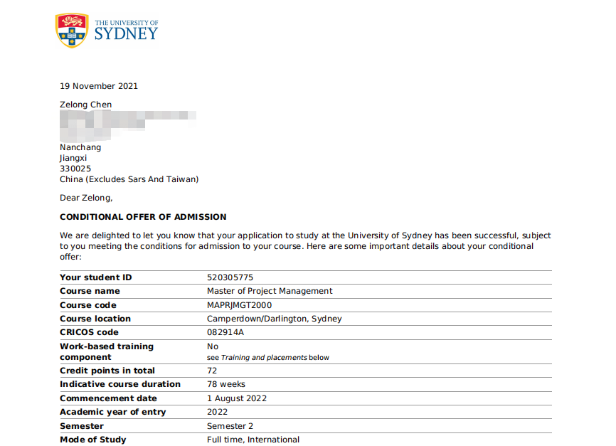Select the Semester 2 value
The width and height of the screenshot is (616, 446).
pos(230,426)
